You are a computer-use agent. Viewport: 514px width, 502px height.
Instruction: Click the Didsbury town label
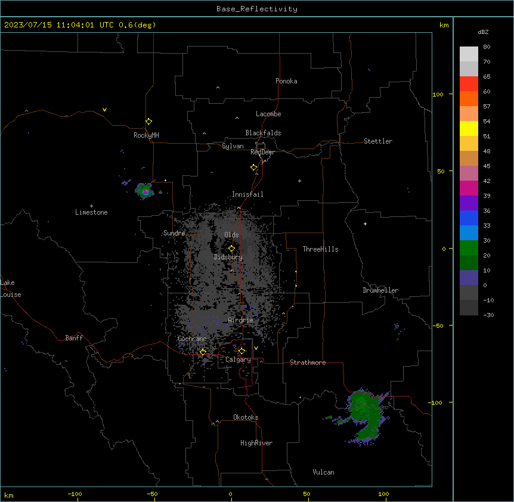point(228,257)
